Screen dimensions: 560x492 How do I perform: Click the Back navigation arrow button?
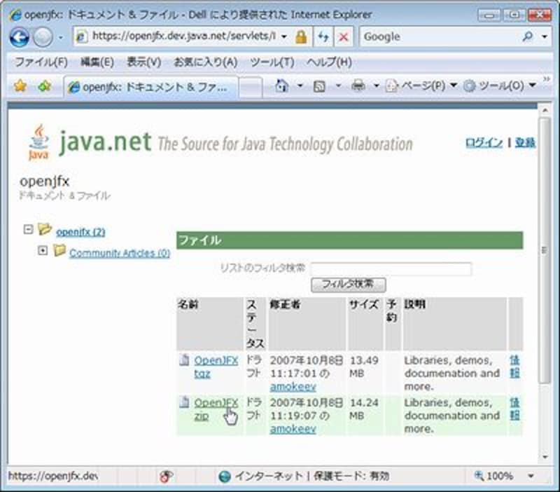pos(20,37)
